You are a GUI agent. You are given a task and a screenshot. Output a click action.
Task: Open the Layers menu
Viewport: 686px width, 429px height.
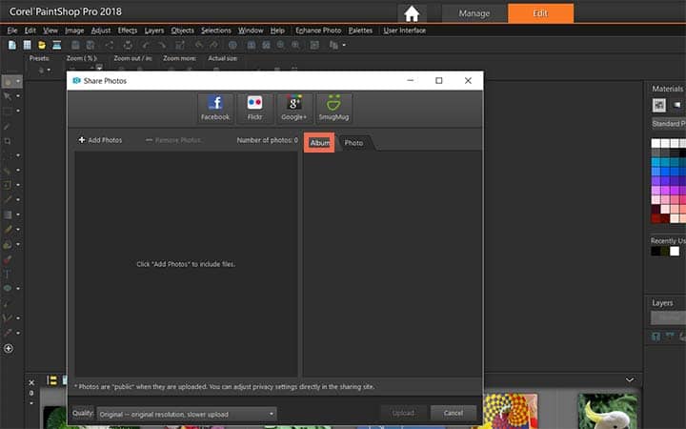tap(154, 31)
